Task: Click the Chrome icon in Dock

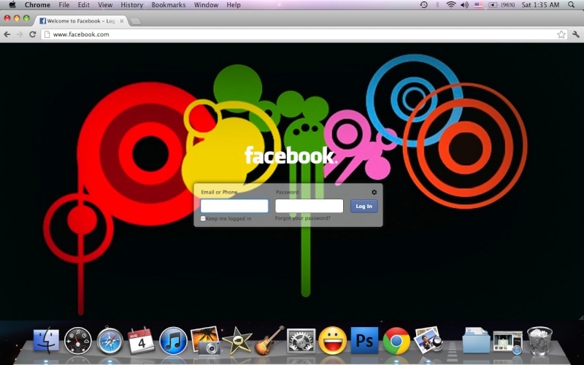Action: pos(396,341)
